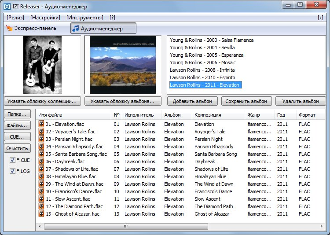Click the scrollbar right arrow
Viewport: 330px width, 235px height.
click(x=321, y=226)
